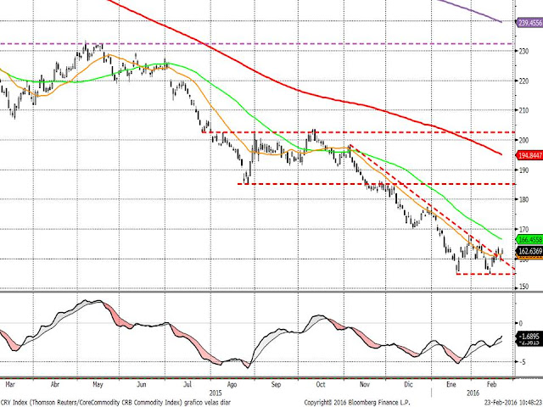
Task: Click the Abr month label
Action: (55, 384)
